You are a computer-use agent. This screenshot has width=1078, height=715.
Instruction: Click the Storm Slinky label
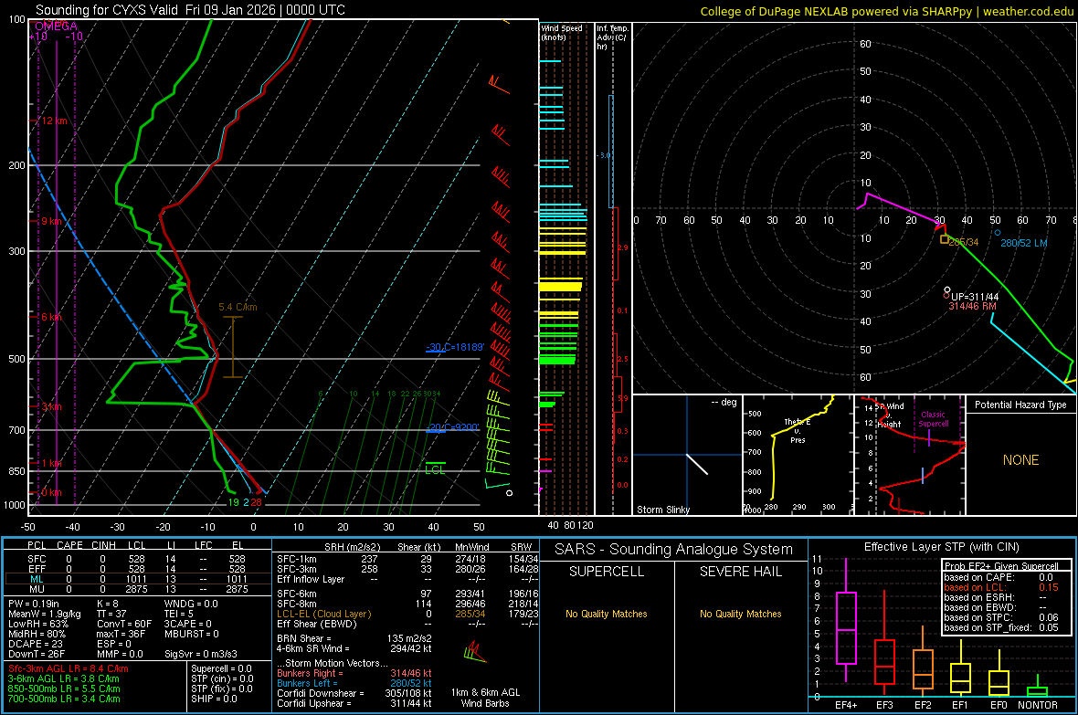[662, 510]
